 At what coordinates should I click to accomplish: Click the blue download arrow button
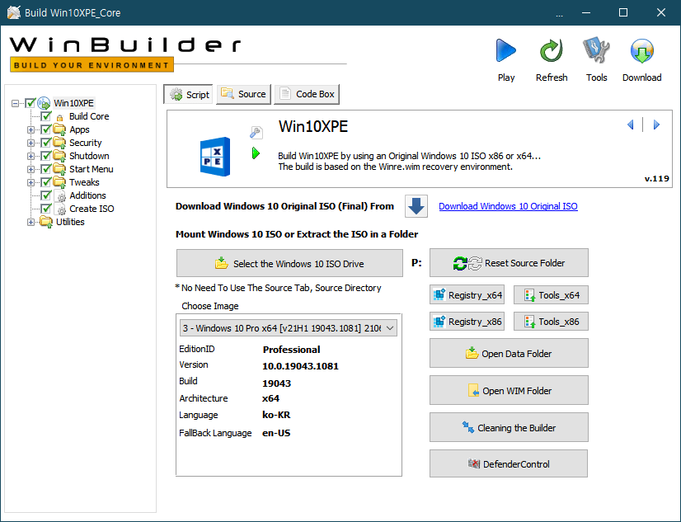coord(416,206)
